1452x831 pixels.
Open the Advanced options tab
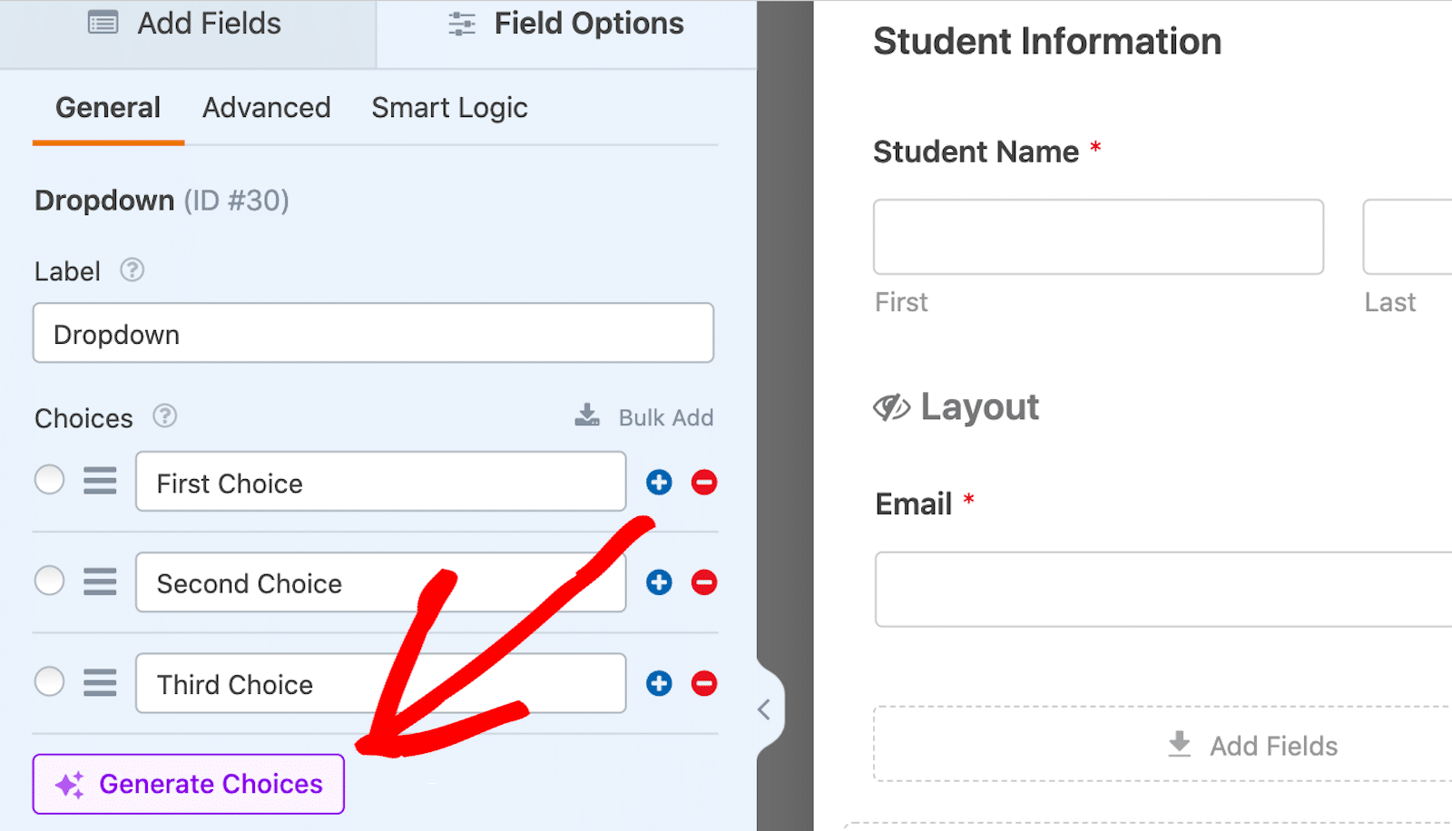coord(266,108)
